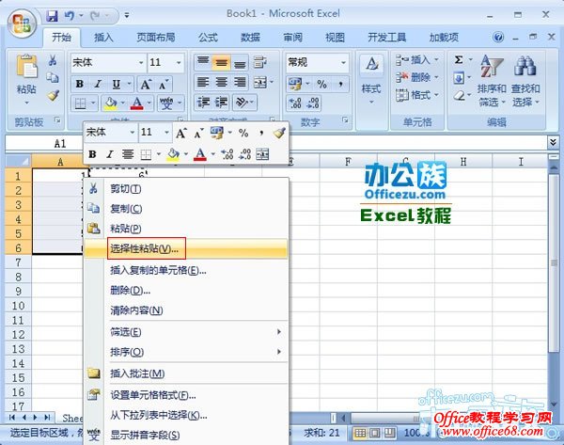Click mini toolbar Grow Font icon
564x445 pixels.
pyautogui.click(x=180, y=134)
